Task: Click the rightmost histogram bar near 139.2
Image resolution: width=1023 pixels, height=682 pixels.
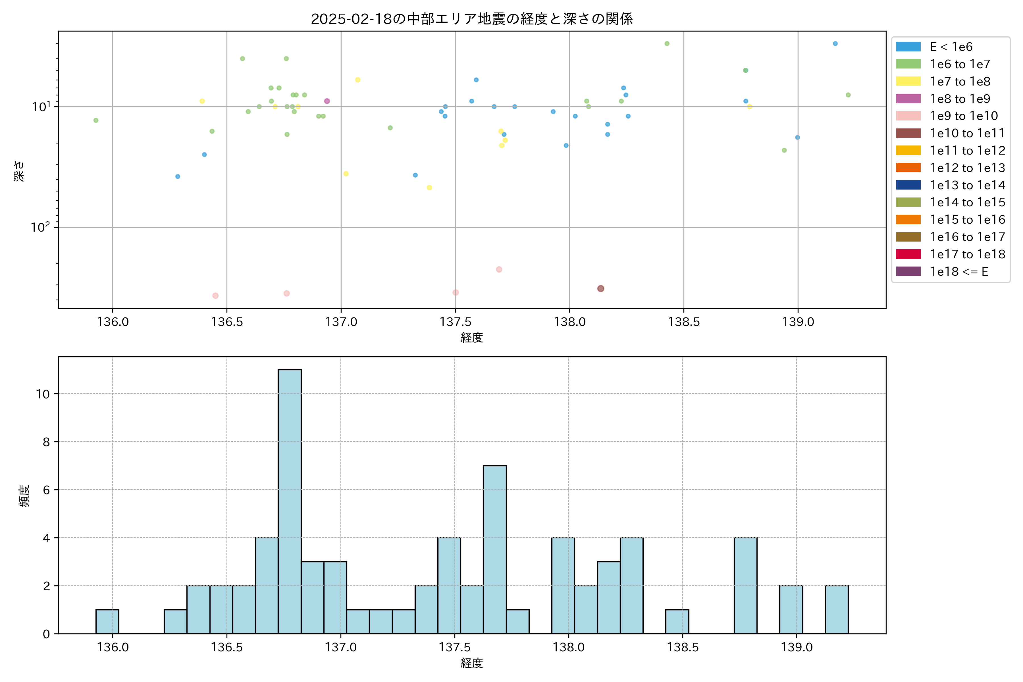Action: [x=836, y=609]
